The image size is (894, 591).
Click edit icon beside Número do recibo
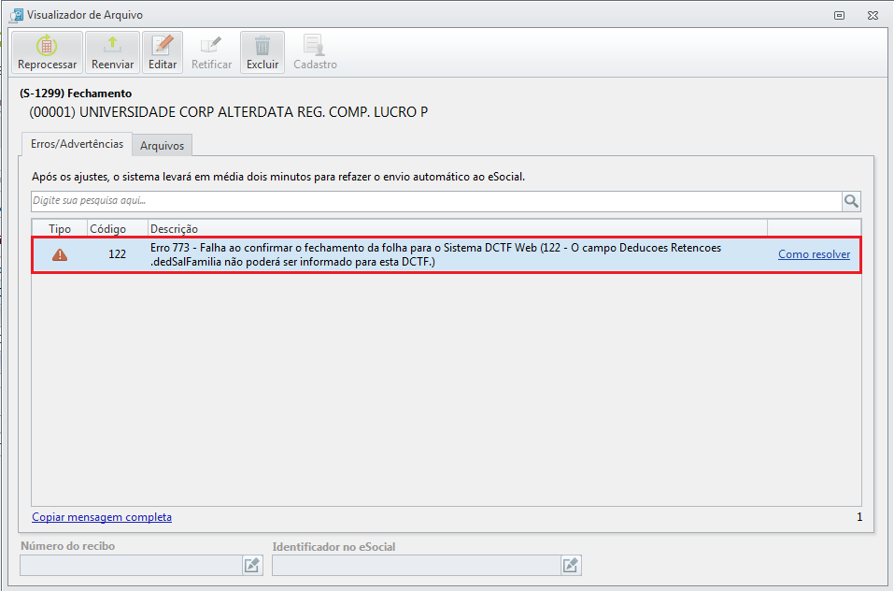[252, 566]
